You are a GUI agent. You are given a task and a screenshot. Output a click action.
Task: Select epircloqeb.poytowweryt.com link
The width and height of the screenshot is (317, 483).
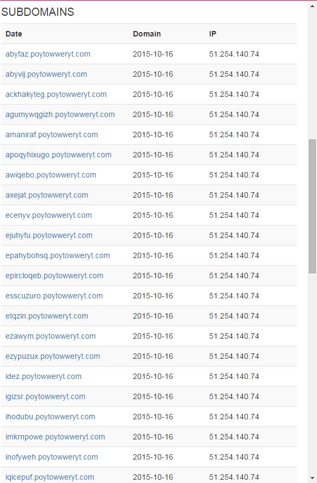pos(54,276)
